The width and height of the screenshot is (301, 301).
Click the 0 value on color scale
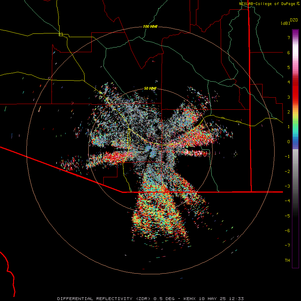click(289, 142)
